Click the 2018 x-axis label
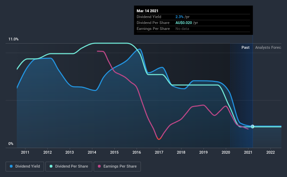This screenshot has height=177, width=287. (x=181, y=152)
